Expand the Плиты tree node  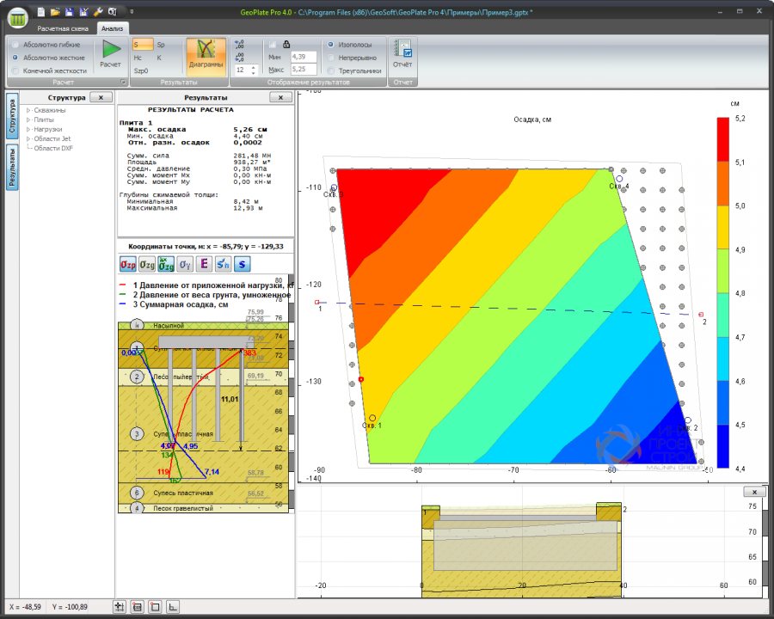pyautogui.click(x=28, y=120)
